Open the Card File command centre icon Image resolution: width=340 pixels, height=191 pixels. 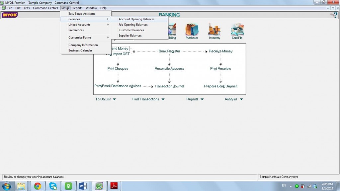click(237, 31)
